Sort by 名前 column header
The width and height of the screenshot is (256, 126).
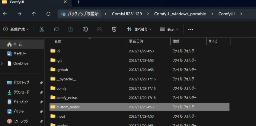58,42
